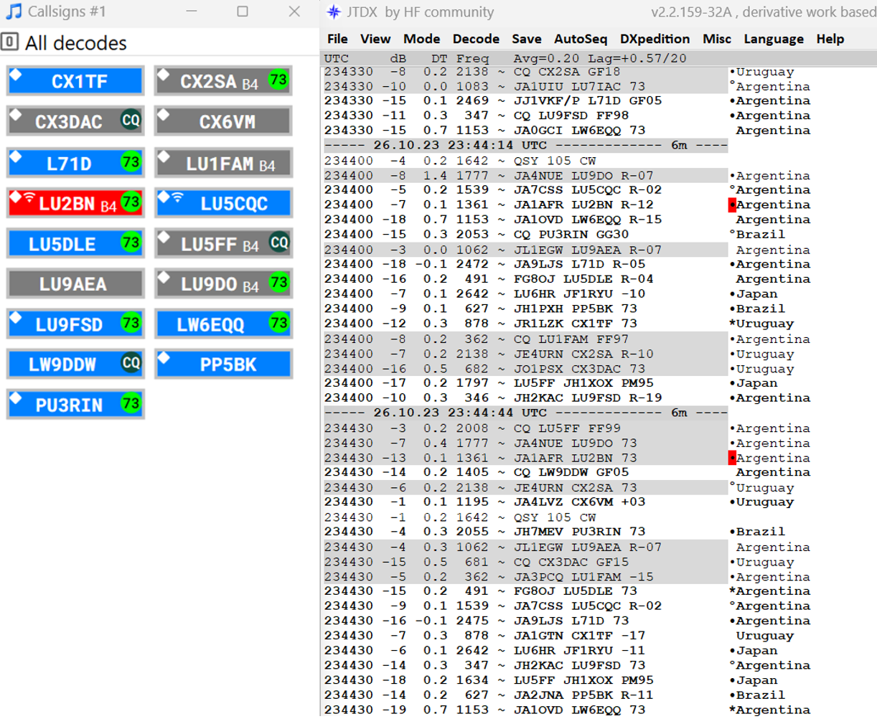The image size is (877, 719).
Task: Select the LW6EQQ callsign button
Action: click(x=223, y=324)
